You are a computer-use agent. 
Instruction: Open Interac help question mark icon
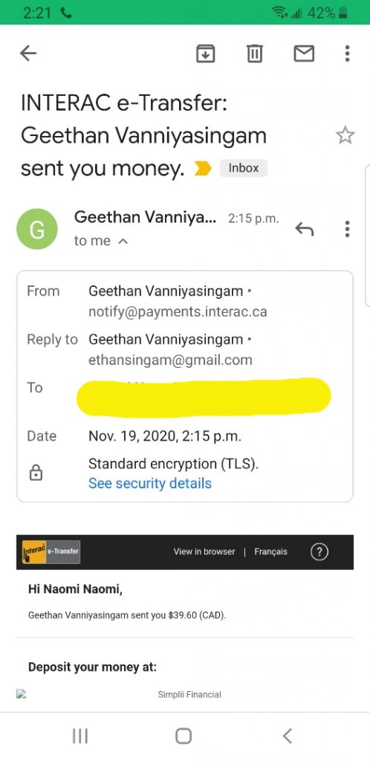(319, 552)
